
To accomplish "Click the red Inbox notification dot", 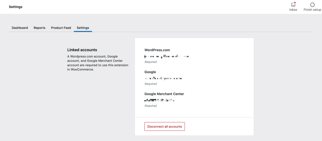I will click(295, 3).
